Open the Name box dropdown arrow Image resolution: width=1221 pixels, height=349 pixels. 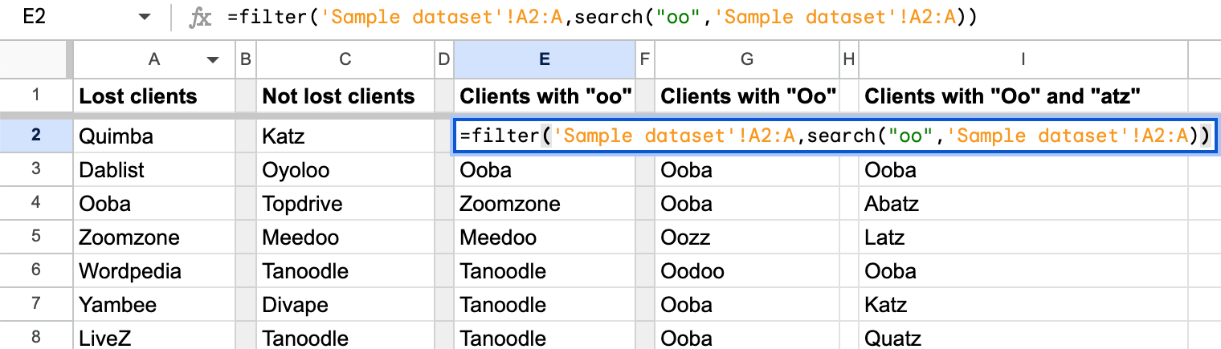tap(145, 18)
